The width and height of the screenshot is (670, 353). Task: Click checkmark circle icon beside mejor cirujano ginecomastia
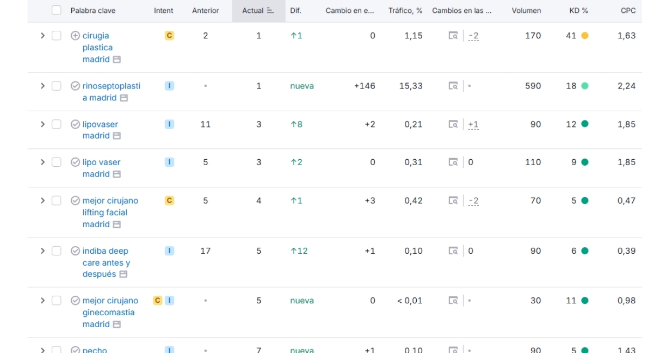pyautogui.click(x=75, y=301)
